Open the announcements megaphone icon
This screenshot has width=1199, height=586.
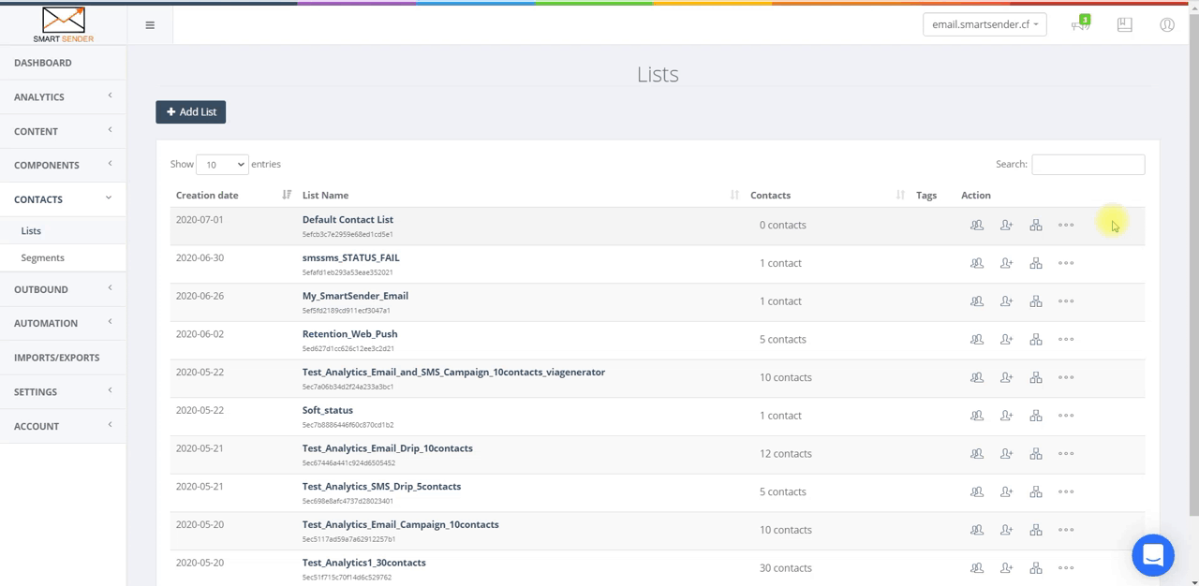point(1080,25)
